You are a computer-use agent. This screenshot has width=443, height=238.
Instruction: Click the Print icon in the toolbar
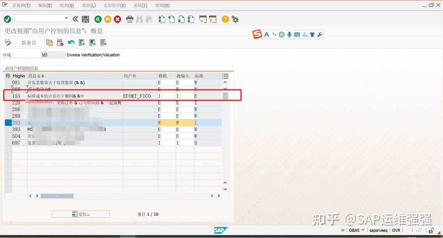click(130, 19)
